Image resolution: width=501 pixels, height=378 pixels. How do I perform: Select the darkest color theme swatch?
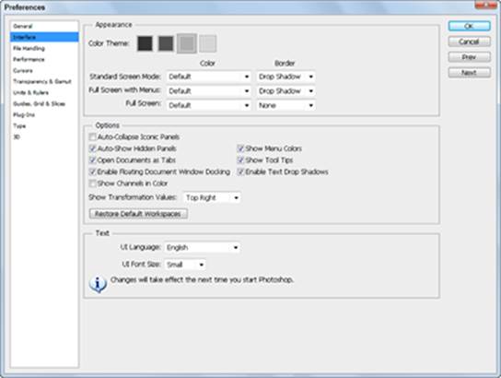[146, 43]
